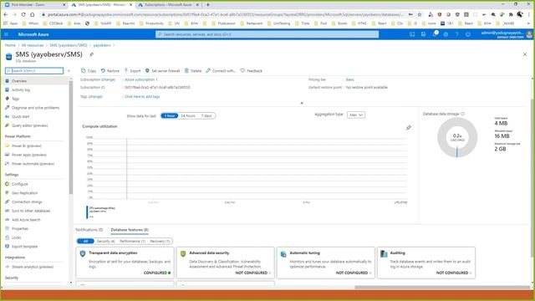Open Set server firewall

pyautogui.click(x=162, y=70)
